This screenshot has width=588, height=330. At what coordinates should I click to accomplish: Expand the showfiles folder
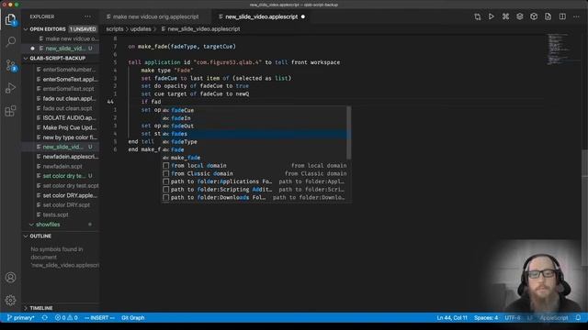coord(48,224)
